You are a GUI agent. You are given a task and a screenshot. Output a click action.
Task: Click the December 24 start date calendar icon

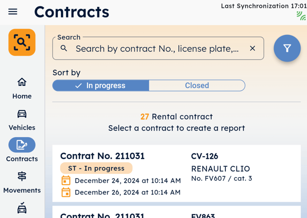tap(66, 180)
